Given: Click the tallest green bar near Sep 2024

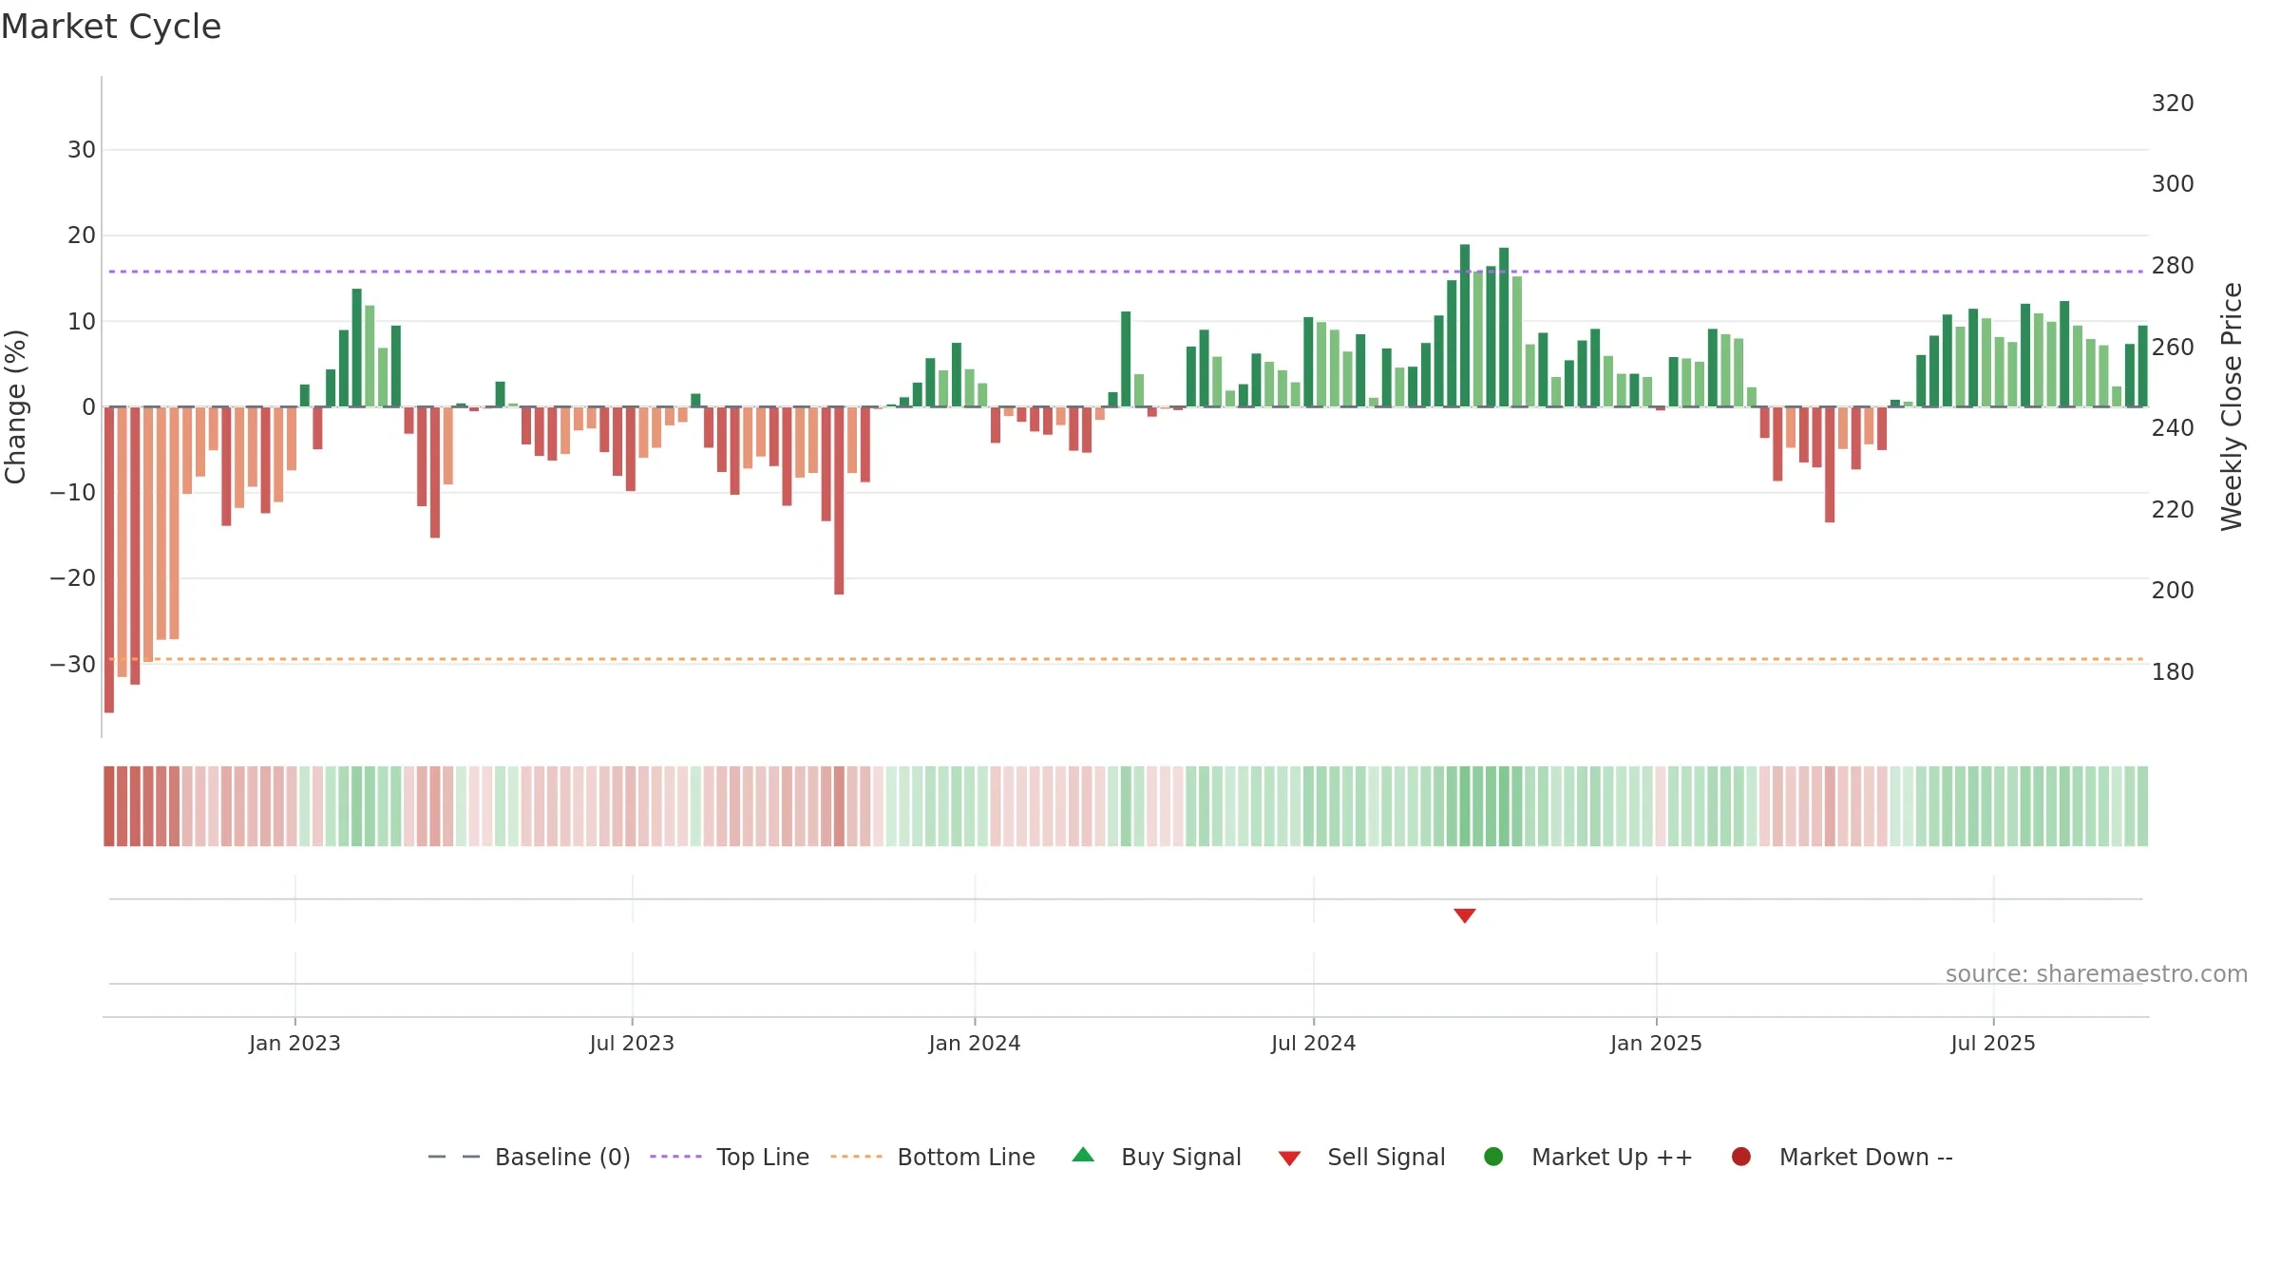Looking at the screenshot, I should pos(1465,326).
